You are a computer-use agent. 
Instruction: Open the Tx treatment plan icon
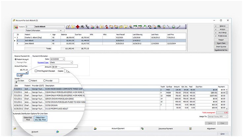tap(87, 27)
